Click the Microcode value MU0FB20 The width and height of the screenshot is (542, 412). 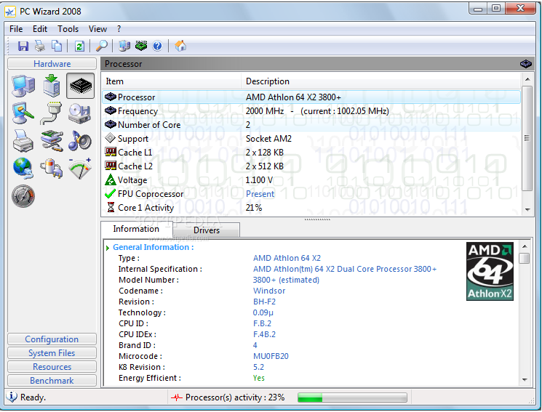click(271, 356)
